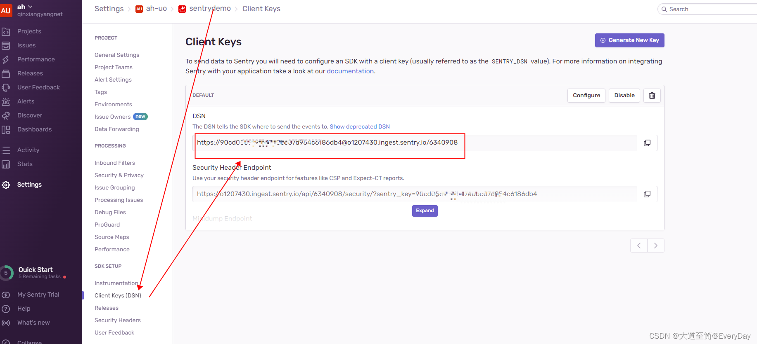Open the Quick Start progress circle

click(6, 273)
